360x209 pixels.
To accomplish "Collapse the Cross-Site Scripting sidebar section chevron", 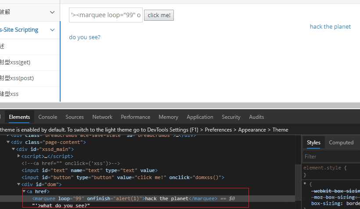I will [x=52, y=30].
